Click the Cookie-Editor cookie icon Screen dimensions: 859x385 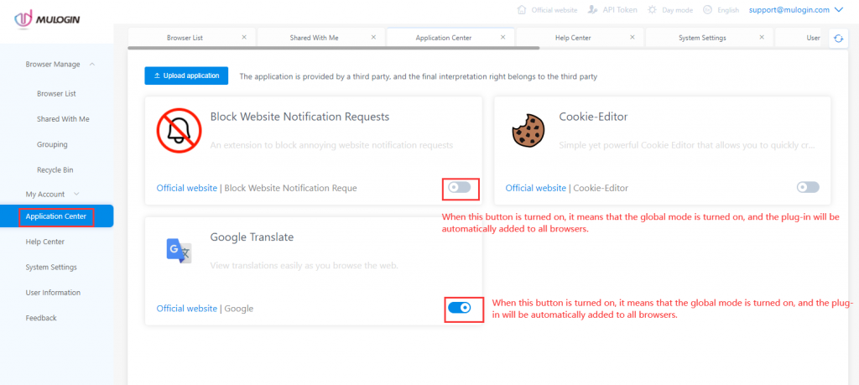(x=528, y=130)
